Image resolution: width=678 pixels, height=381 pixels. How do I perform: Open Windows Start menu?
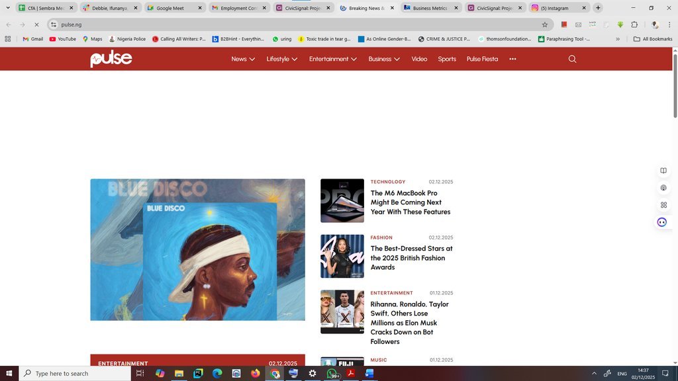coord(9,373)
